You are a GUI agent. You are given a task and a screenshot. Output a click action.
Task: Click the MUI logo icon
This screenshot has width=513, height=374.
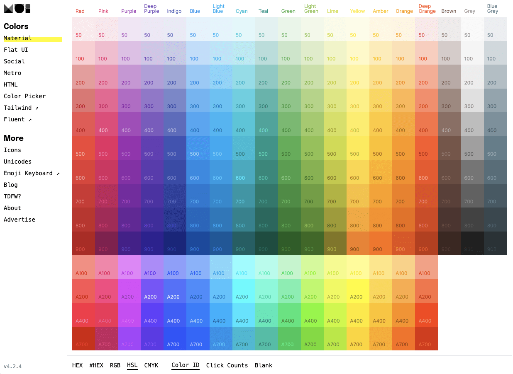tap(17, 8)
